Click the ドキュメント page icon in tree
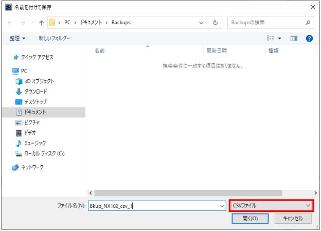The image size is (321, 231). point(19,112)
